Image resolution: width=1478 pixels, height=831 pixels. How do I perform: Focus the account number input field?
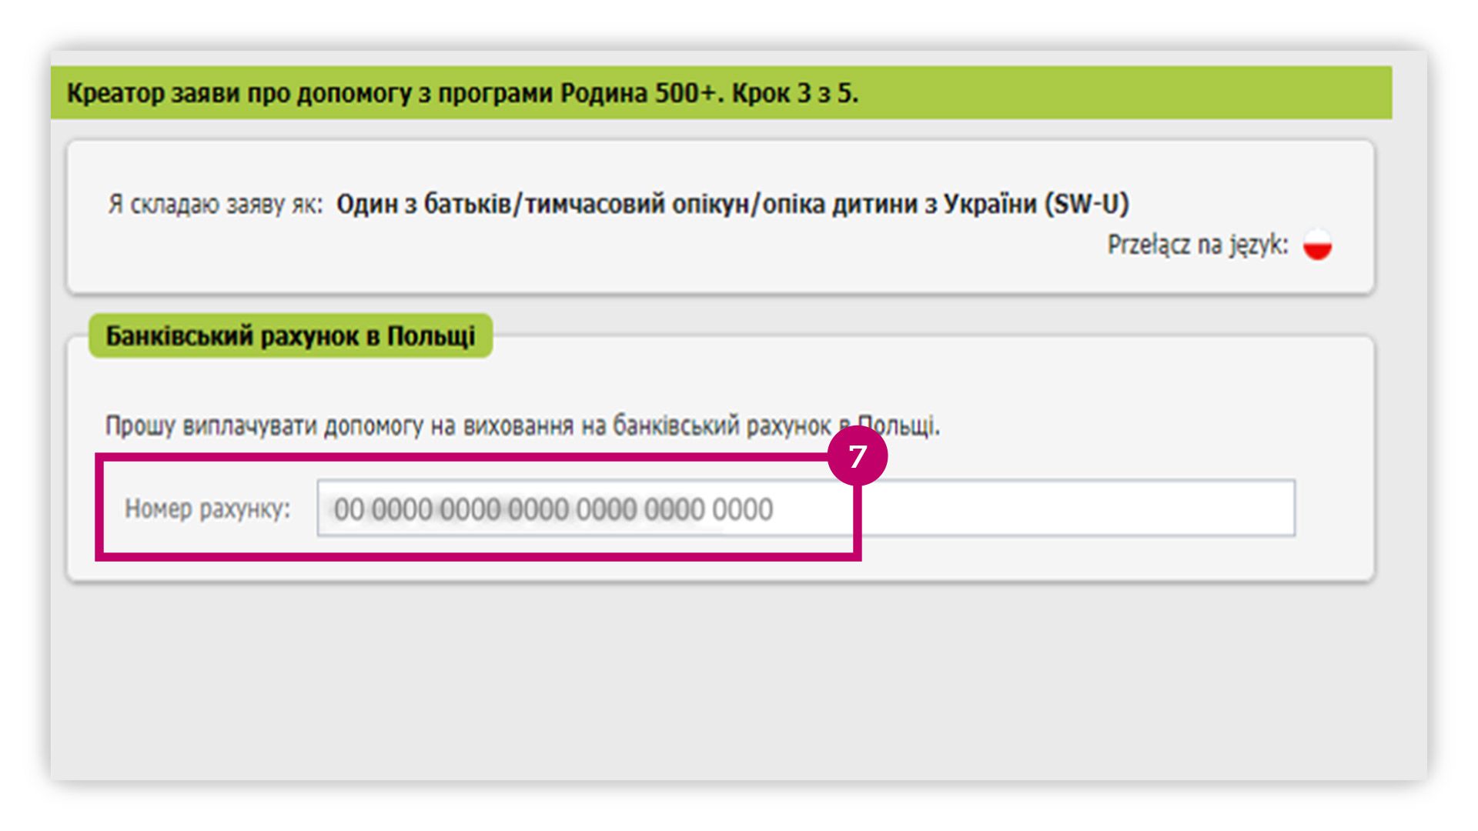pyautogui.click(x=805, y=509)
